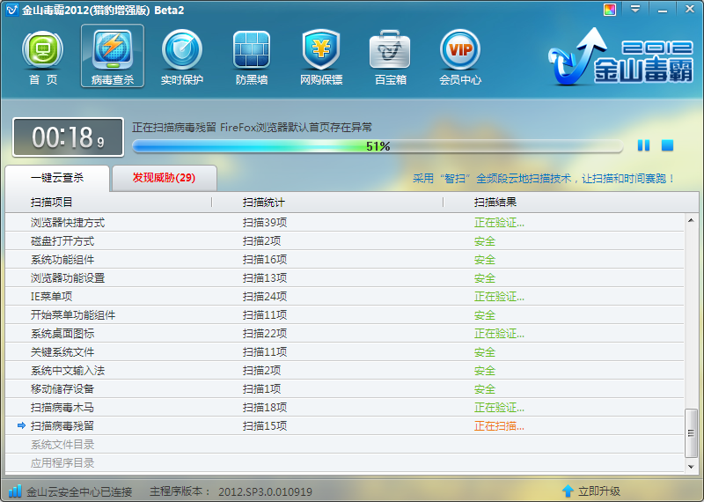Open the 首页 home section
The height and width of the screenshot is (502, 704).
point(42,56)
